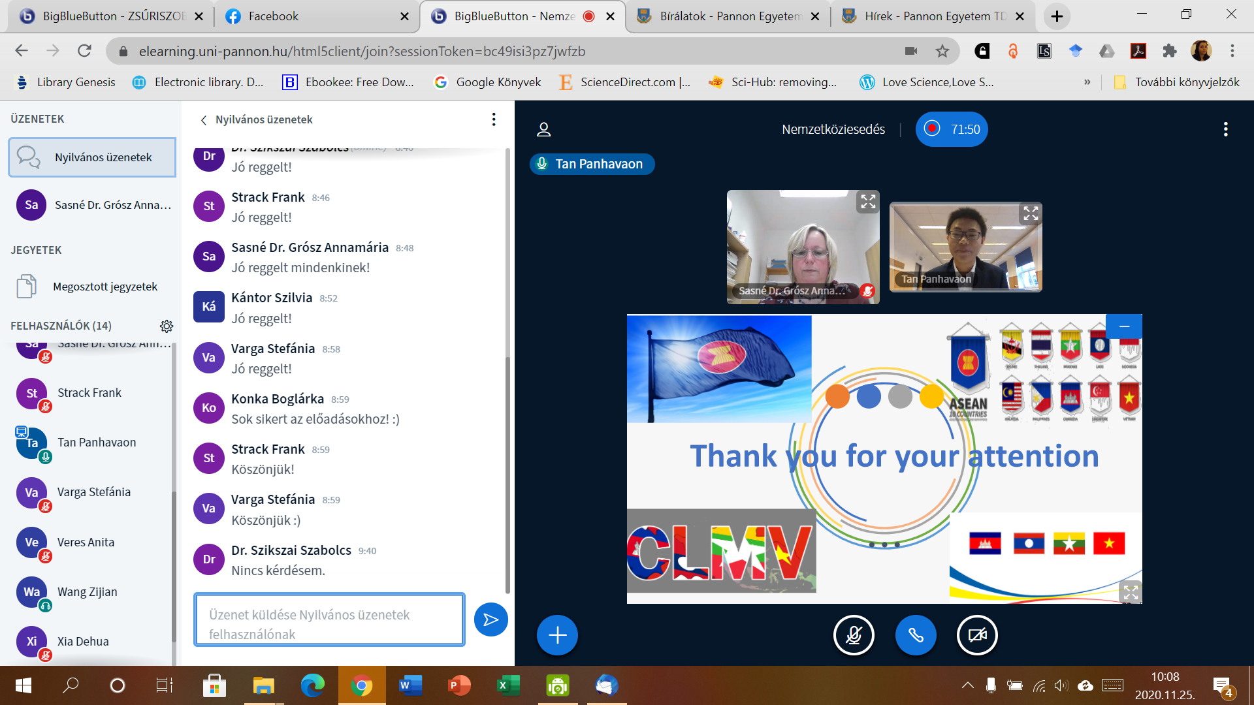
Task: Unmute the microphone button
Action: coord(854,635)
